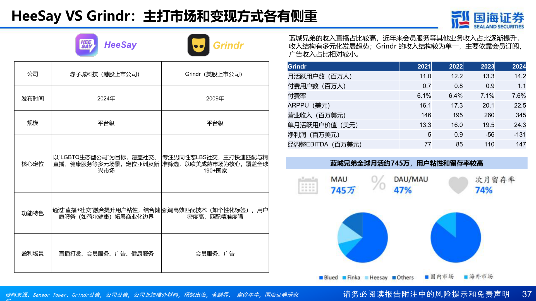Click cell 直播打赏、会员服务、广告、健康服务
The image size is (536, 301).
point(106,253)
